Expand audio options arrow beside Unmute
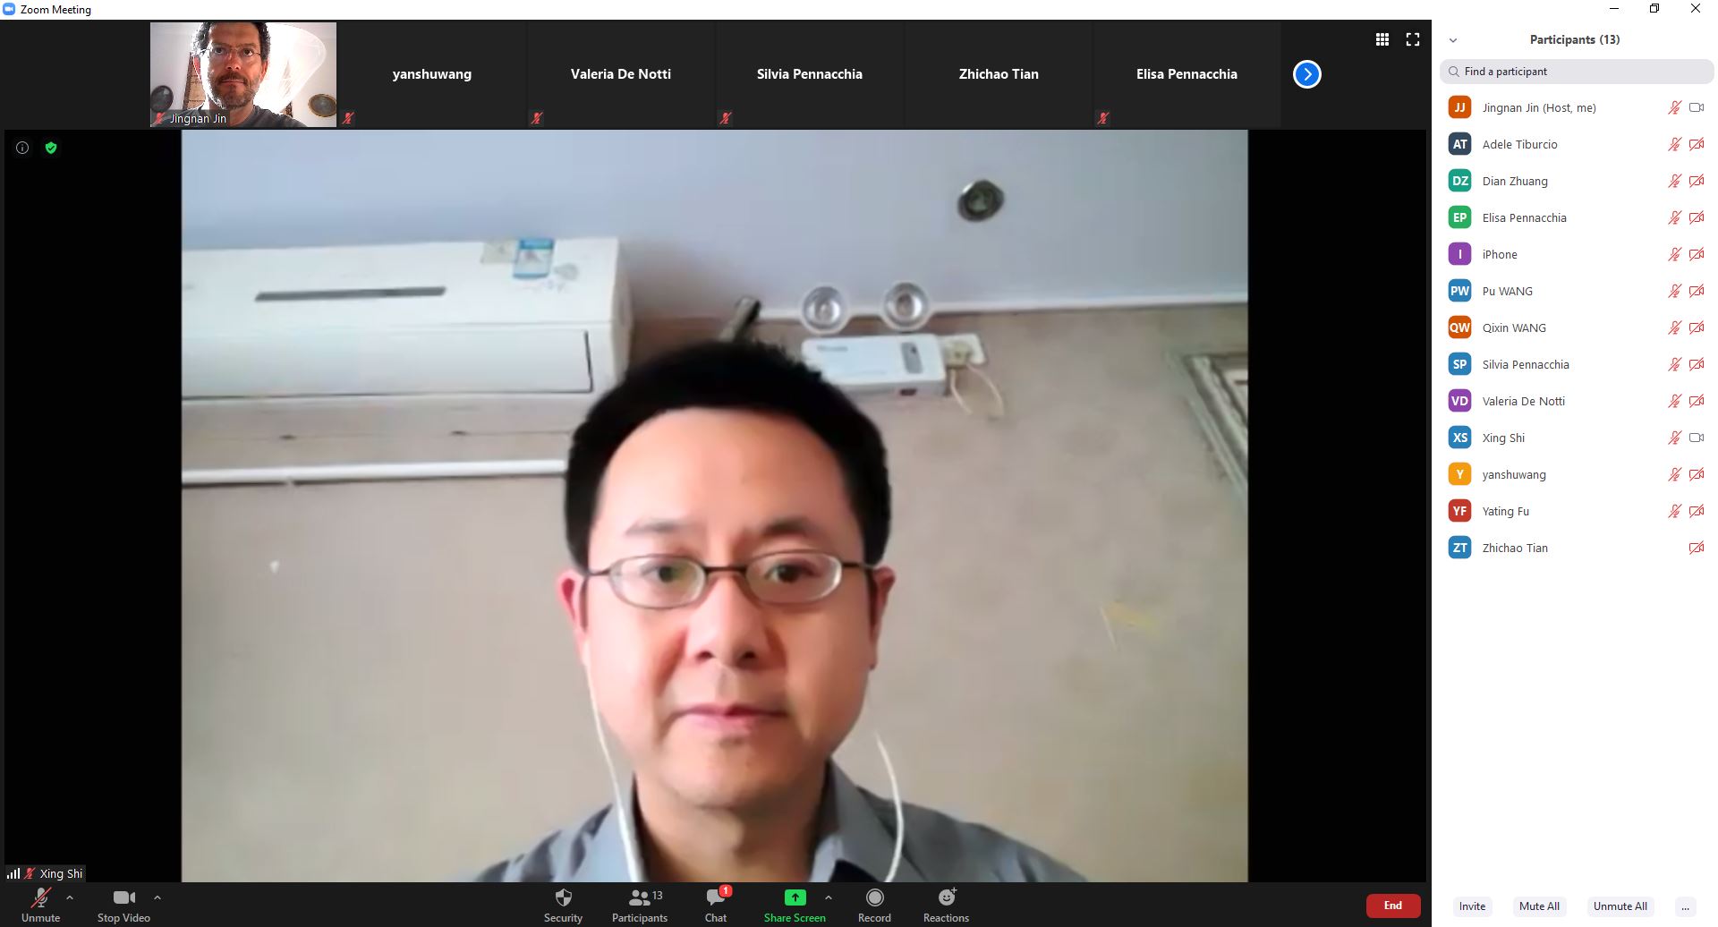This screenshot has height=927, width=1718. pyautogui.click(x=70, y=897)
